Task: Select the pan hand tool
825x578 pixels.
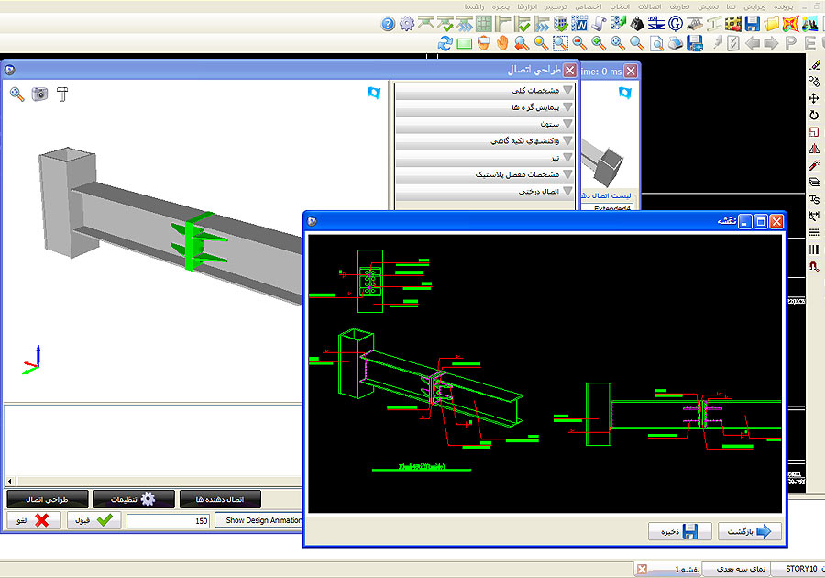Action: tap(502, 43)
